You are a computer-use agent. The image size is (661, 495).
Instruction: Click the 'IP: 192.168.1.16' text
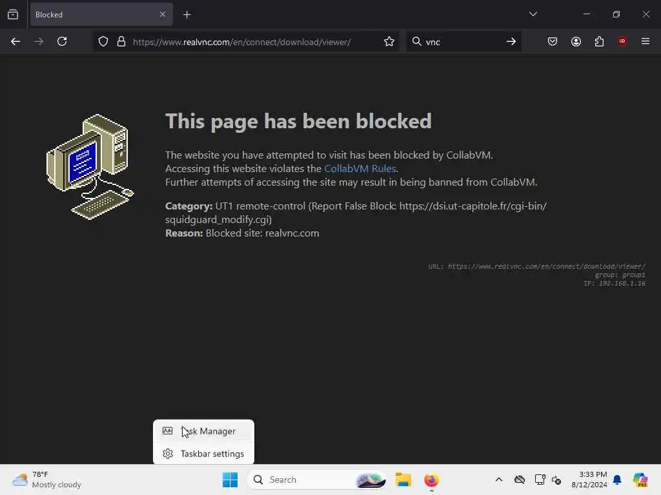(615, 284)
